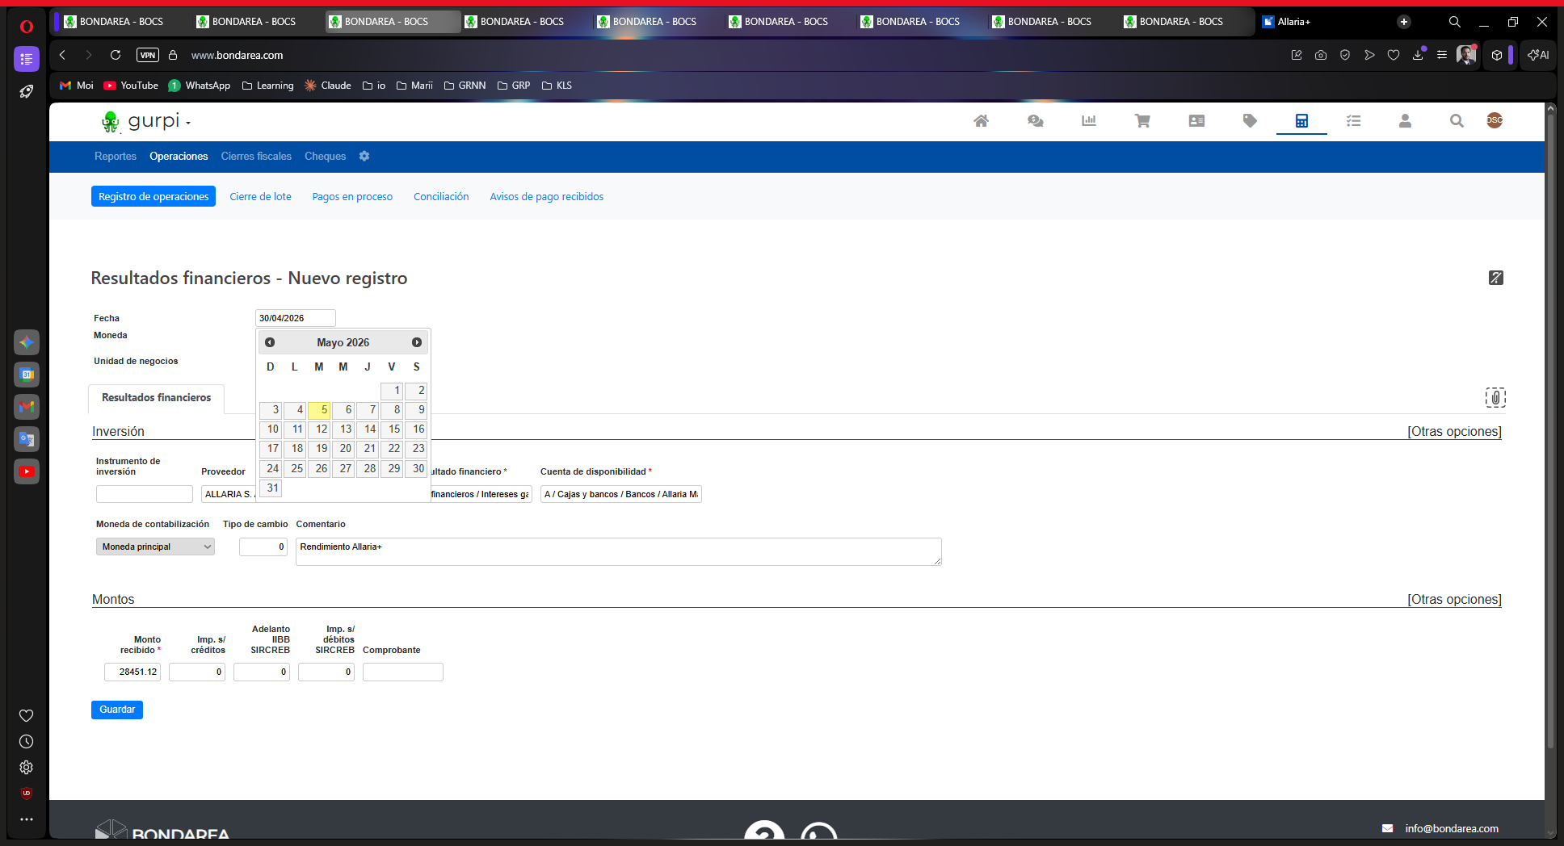Click the Tipo de cambio field
The image size is (1564, 846).
coord(263,547)
